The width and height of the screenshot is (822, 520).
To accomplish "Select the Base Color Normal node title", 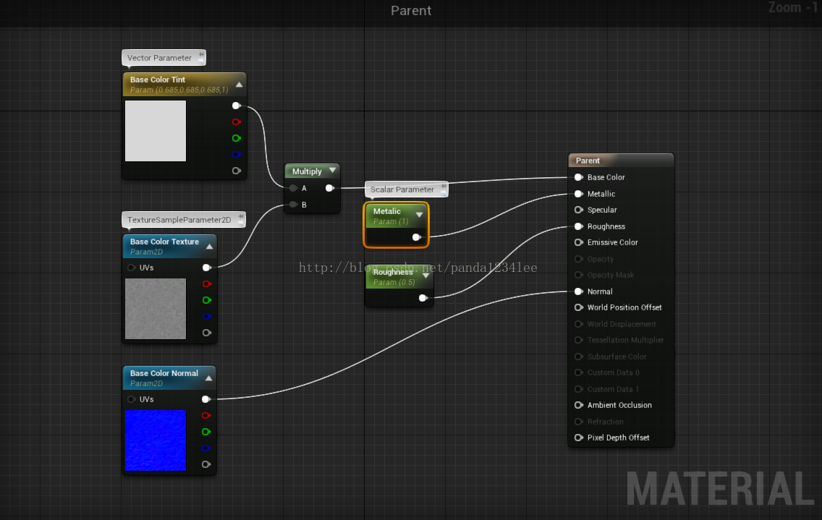I will pyautogui.click(x=164, y=373).
